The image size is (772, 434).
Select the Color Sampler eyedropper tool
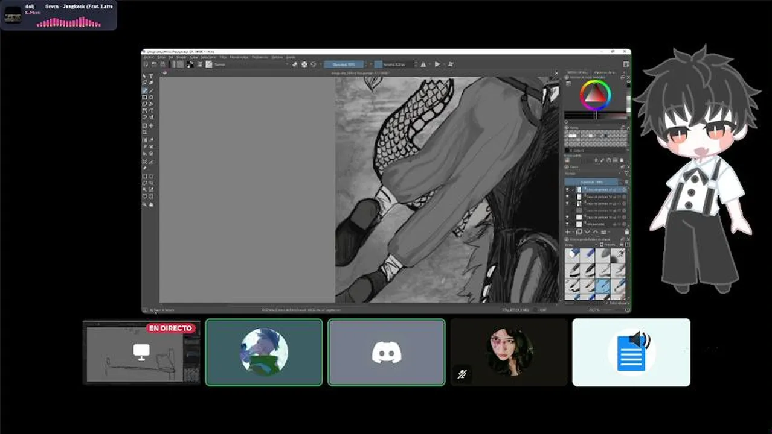[151, 140]
